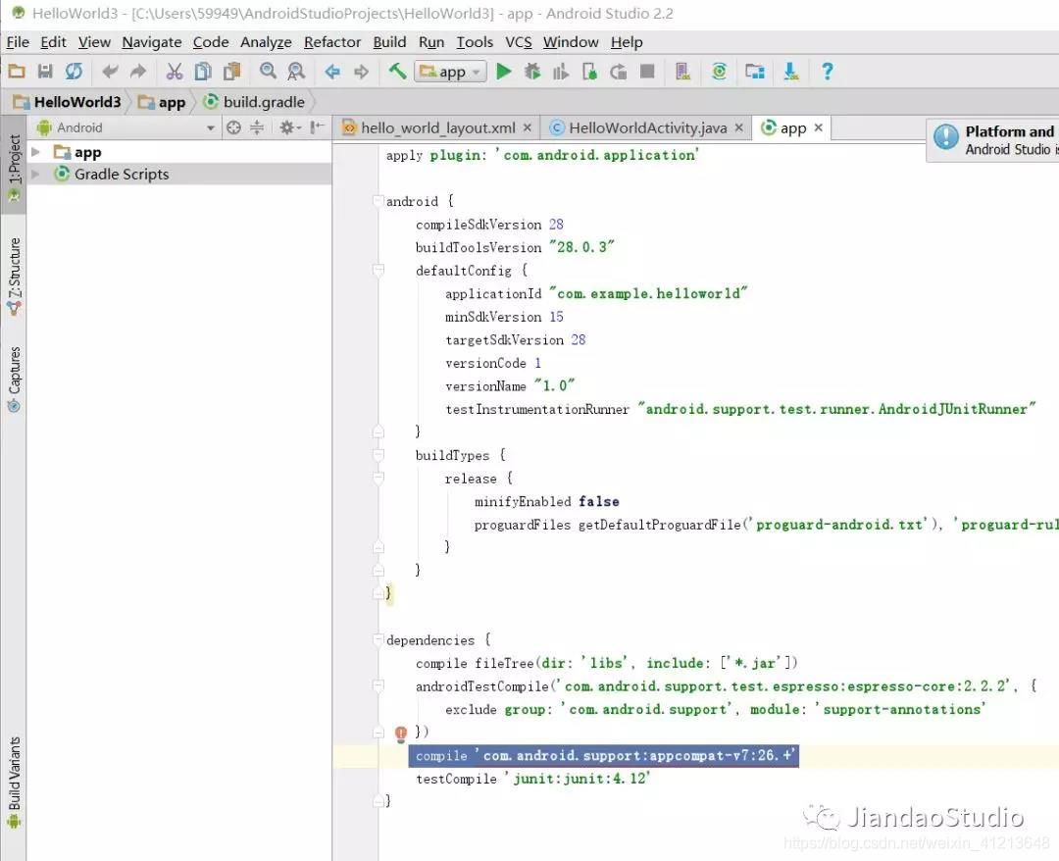
Task: Toggle the Z: Structure side tool window
Action: tap(14, 277)
